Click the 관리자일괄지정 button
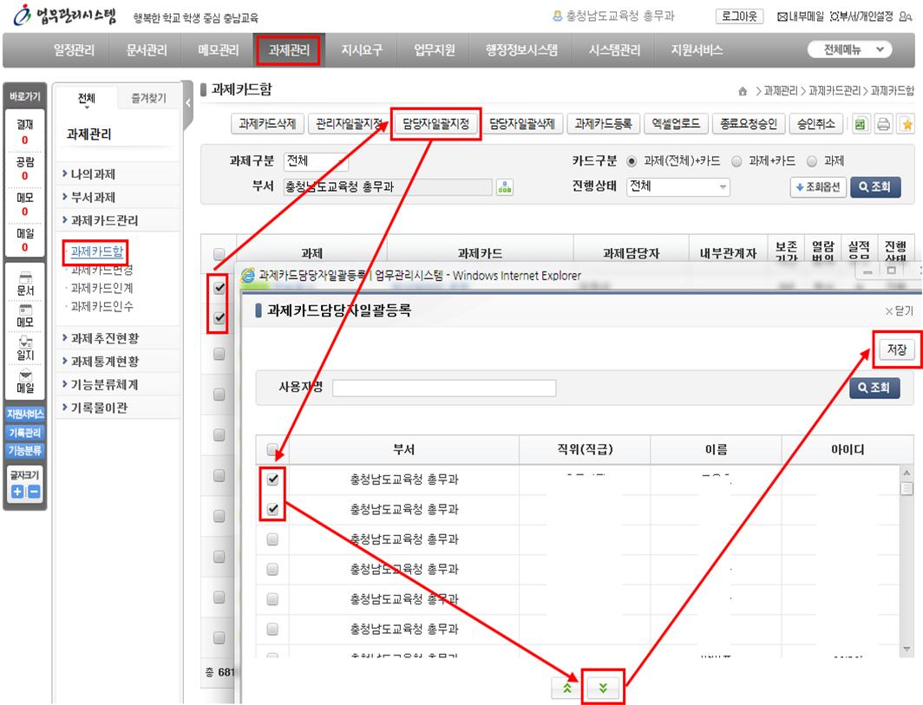923x705 pixels. [x=349, y=124]
